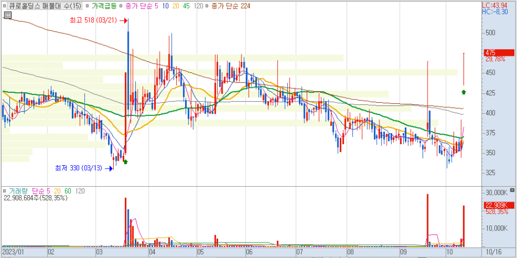
Task: Click the tallest red volume bar in September
Action: 428,220
